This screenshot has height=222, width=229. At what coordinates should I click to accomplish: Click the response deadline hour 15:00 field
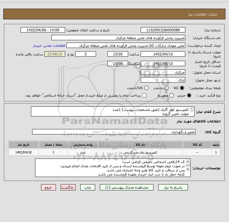[118, 54]
